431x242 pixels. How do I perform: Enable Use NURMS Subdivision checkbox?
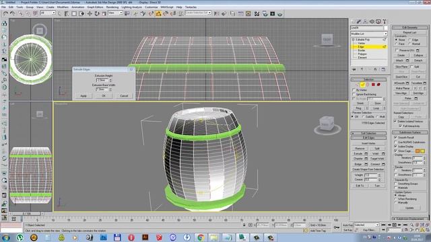pos(395,142)
